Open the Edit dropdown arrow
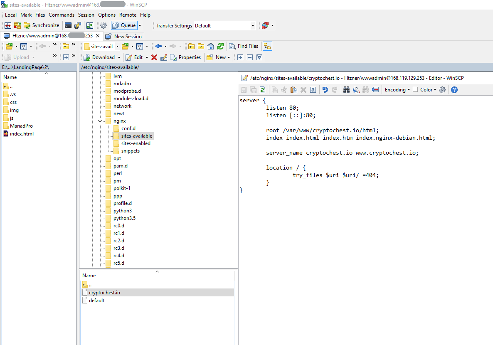Viewport: 493px width, 345px height. 147,57
